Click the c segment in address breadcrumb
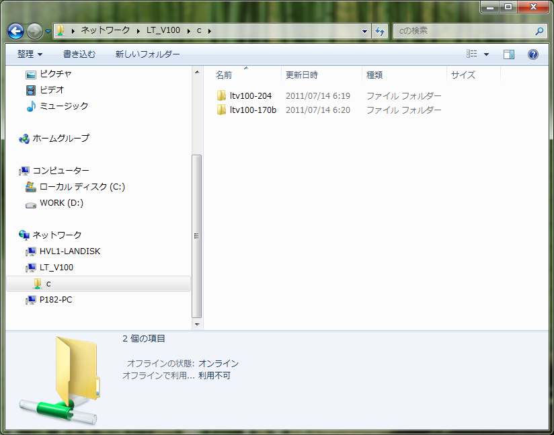 199,30
